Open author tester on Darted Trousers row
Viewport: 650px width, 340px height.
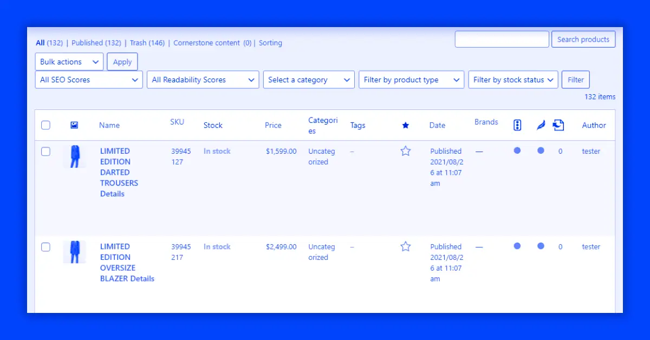pos(591,151)
